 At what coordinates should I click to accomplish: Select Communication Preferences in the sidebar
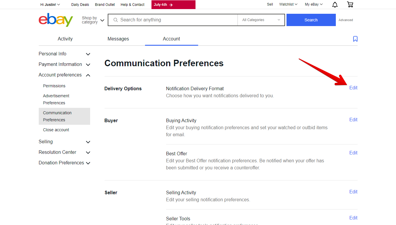pyautogui.click(x=64, y=116)
